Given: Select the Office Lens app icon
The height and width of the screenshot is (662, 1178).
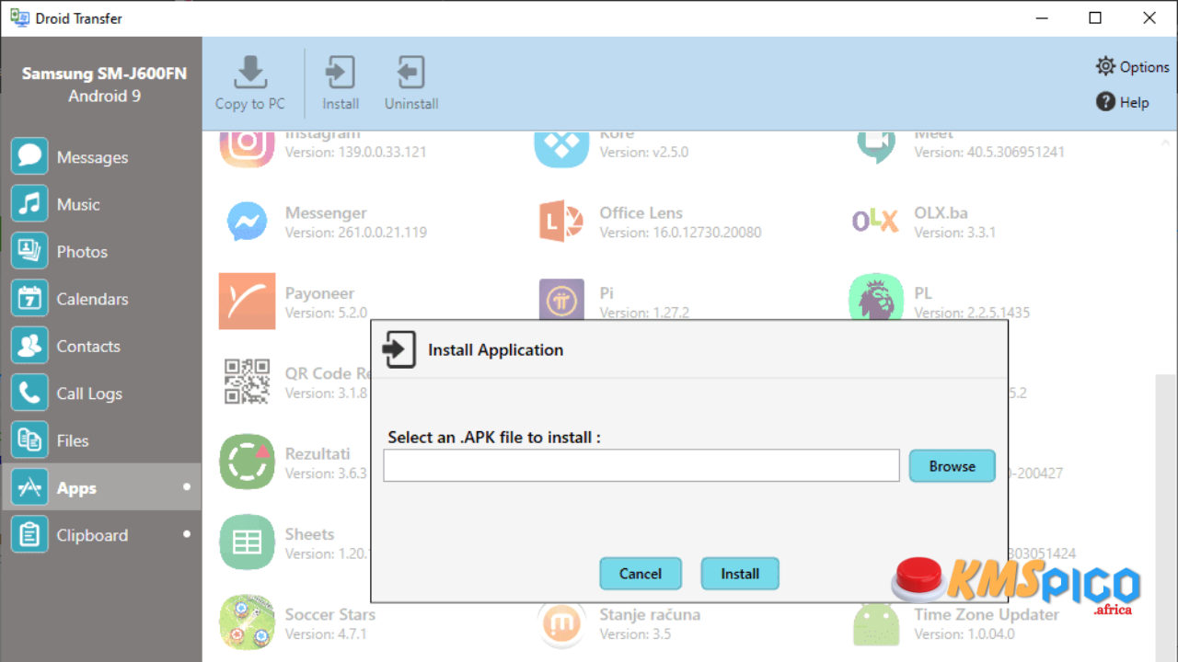Looking at the screenshot, I should pos(561,222).
